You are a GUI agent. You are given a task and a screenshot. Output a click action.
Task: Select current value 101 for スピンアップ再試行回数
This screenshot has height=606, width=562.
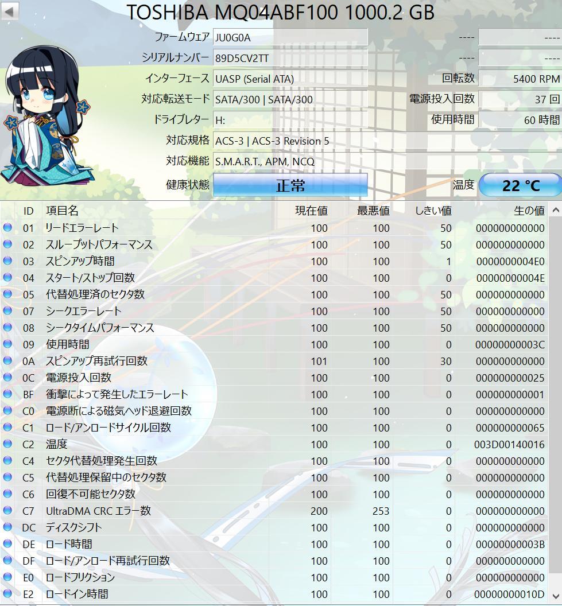click(319, 362)
